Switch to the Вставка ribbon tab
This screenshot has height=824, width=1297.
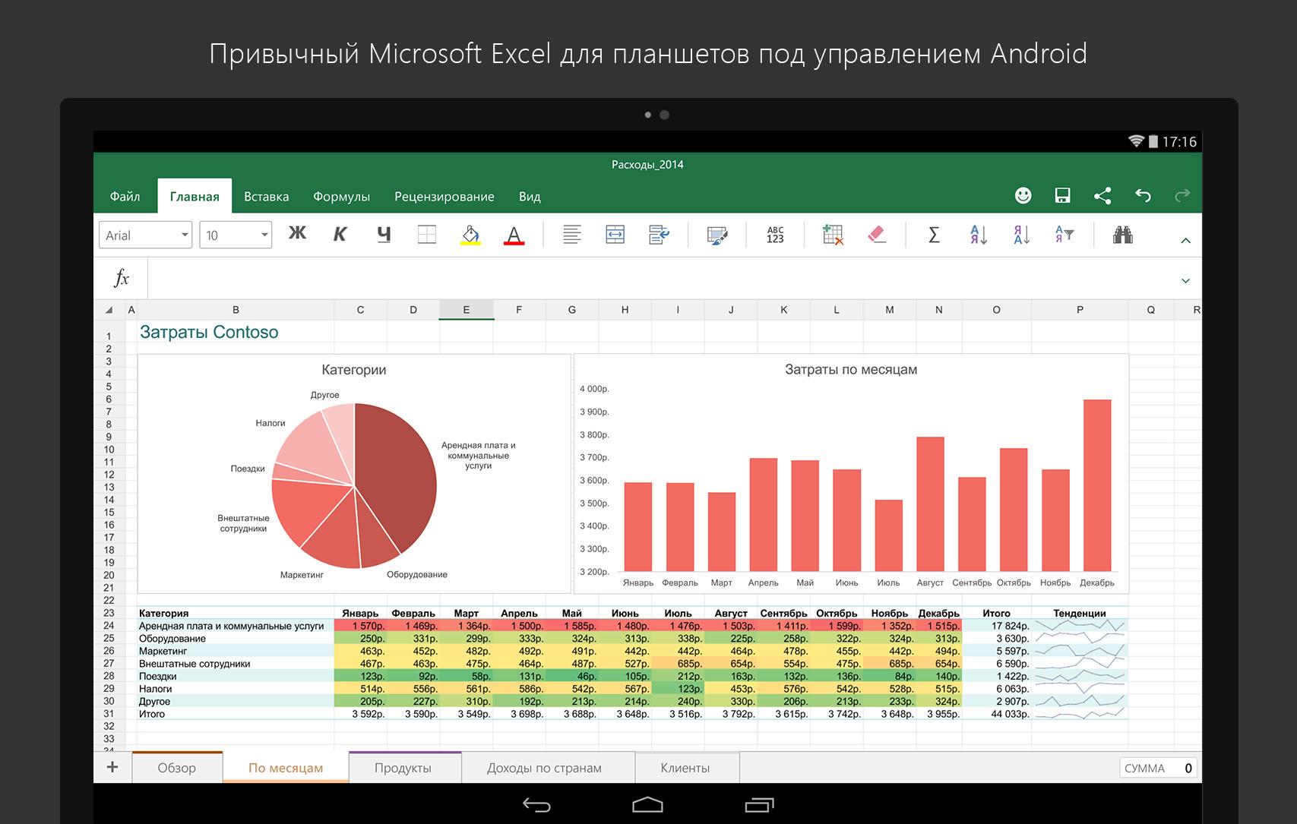pyautogui.click(x=266, y=197)
